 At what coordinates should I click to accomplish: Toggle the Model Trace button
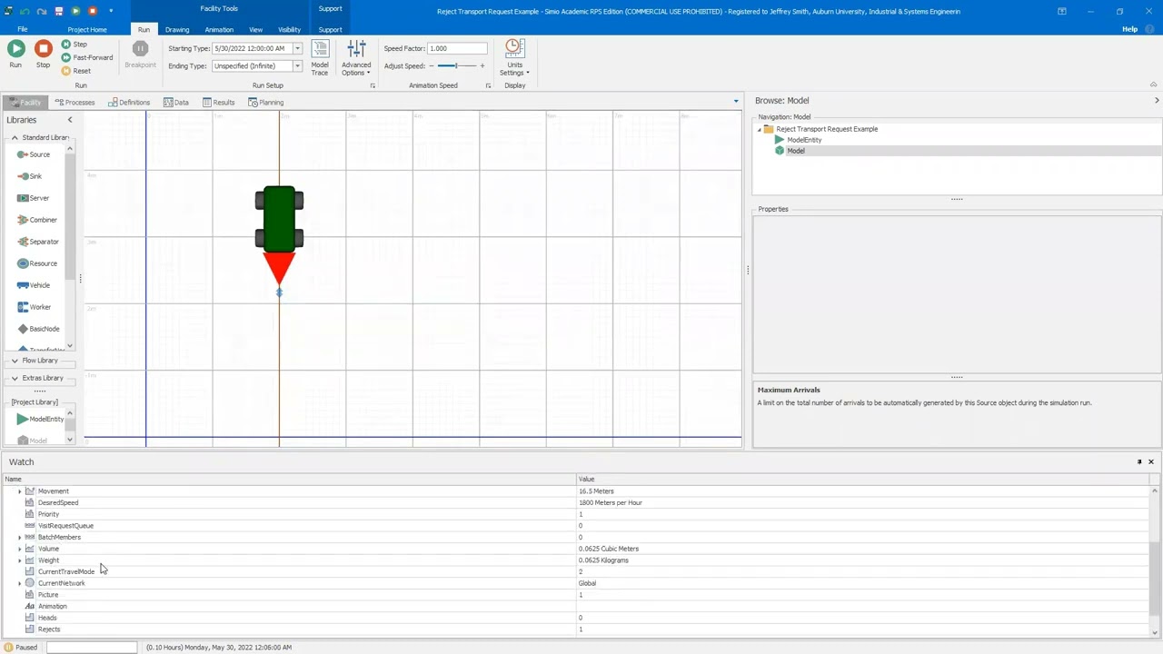(x=320, y=57)
